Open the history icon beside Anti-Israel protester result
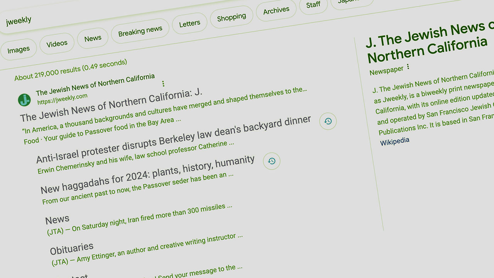The width and height of the screenshot is (494, 278). 328,121
